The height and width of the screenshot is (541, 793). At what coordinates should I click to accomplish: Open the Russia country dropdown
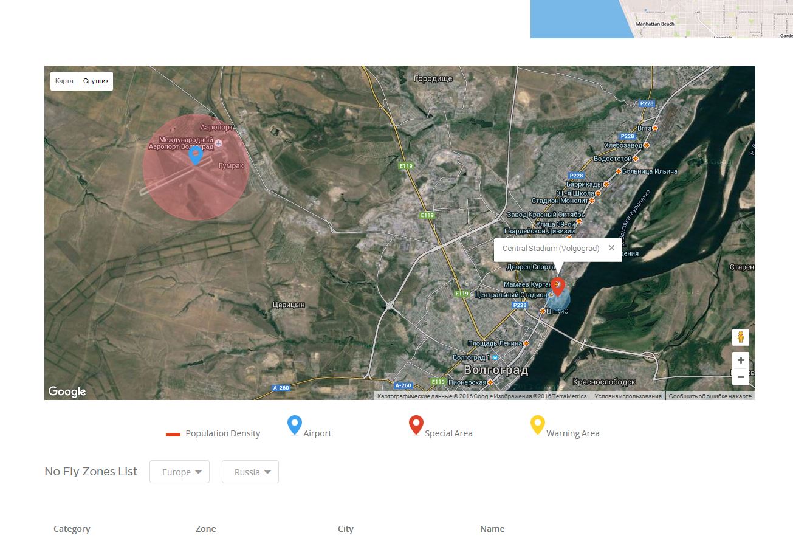250,472
